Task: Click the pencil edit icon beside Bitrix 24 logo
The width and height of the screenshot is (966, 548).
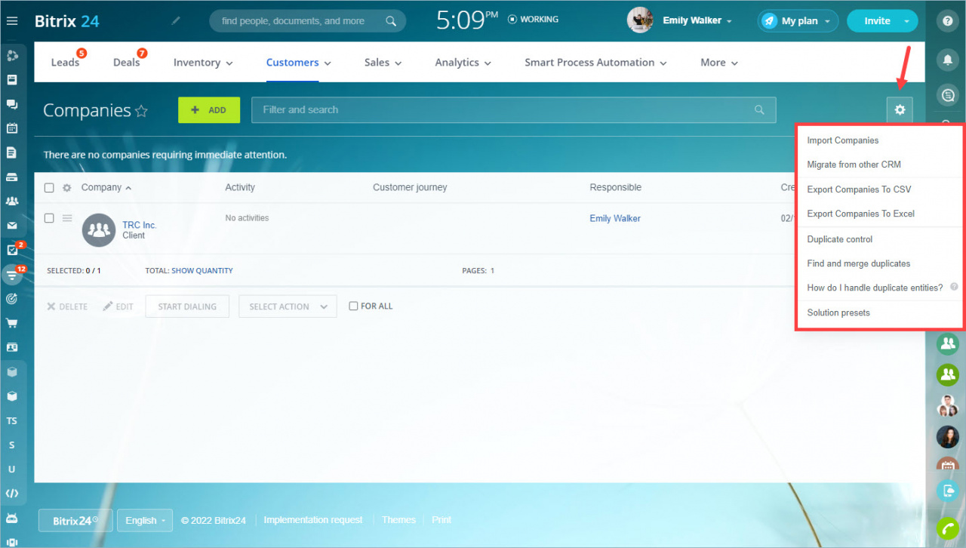Action: pyautogui.click(x=176, y=21)
